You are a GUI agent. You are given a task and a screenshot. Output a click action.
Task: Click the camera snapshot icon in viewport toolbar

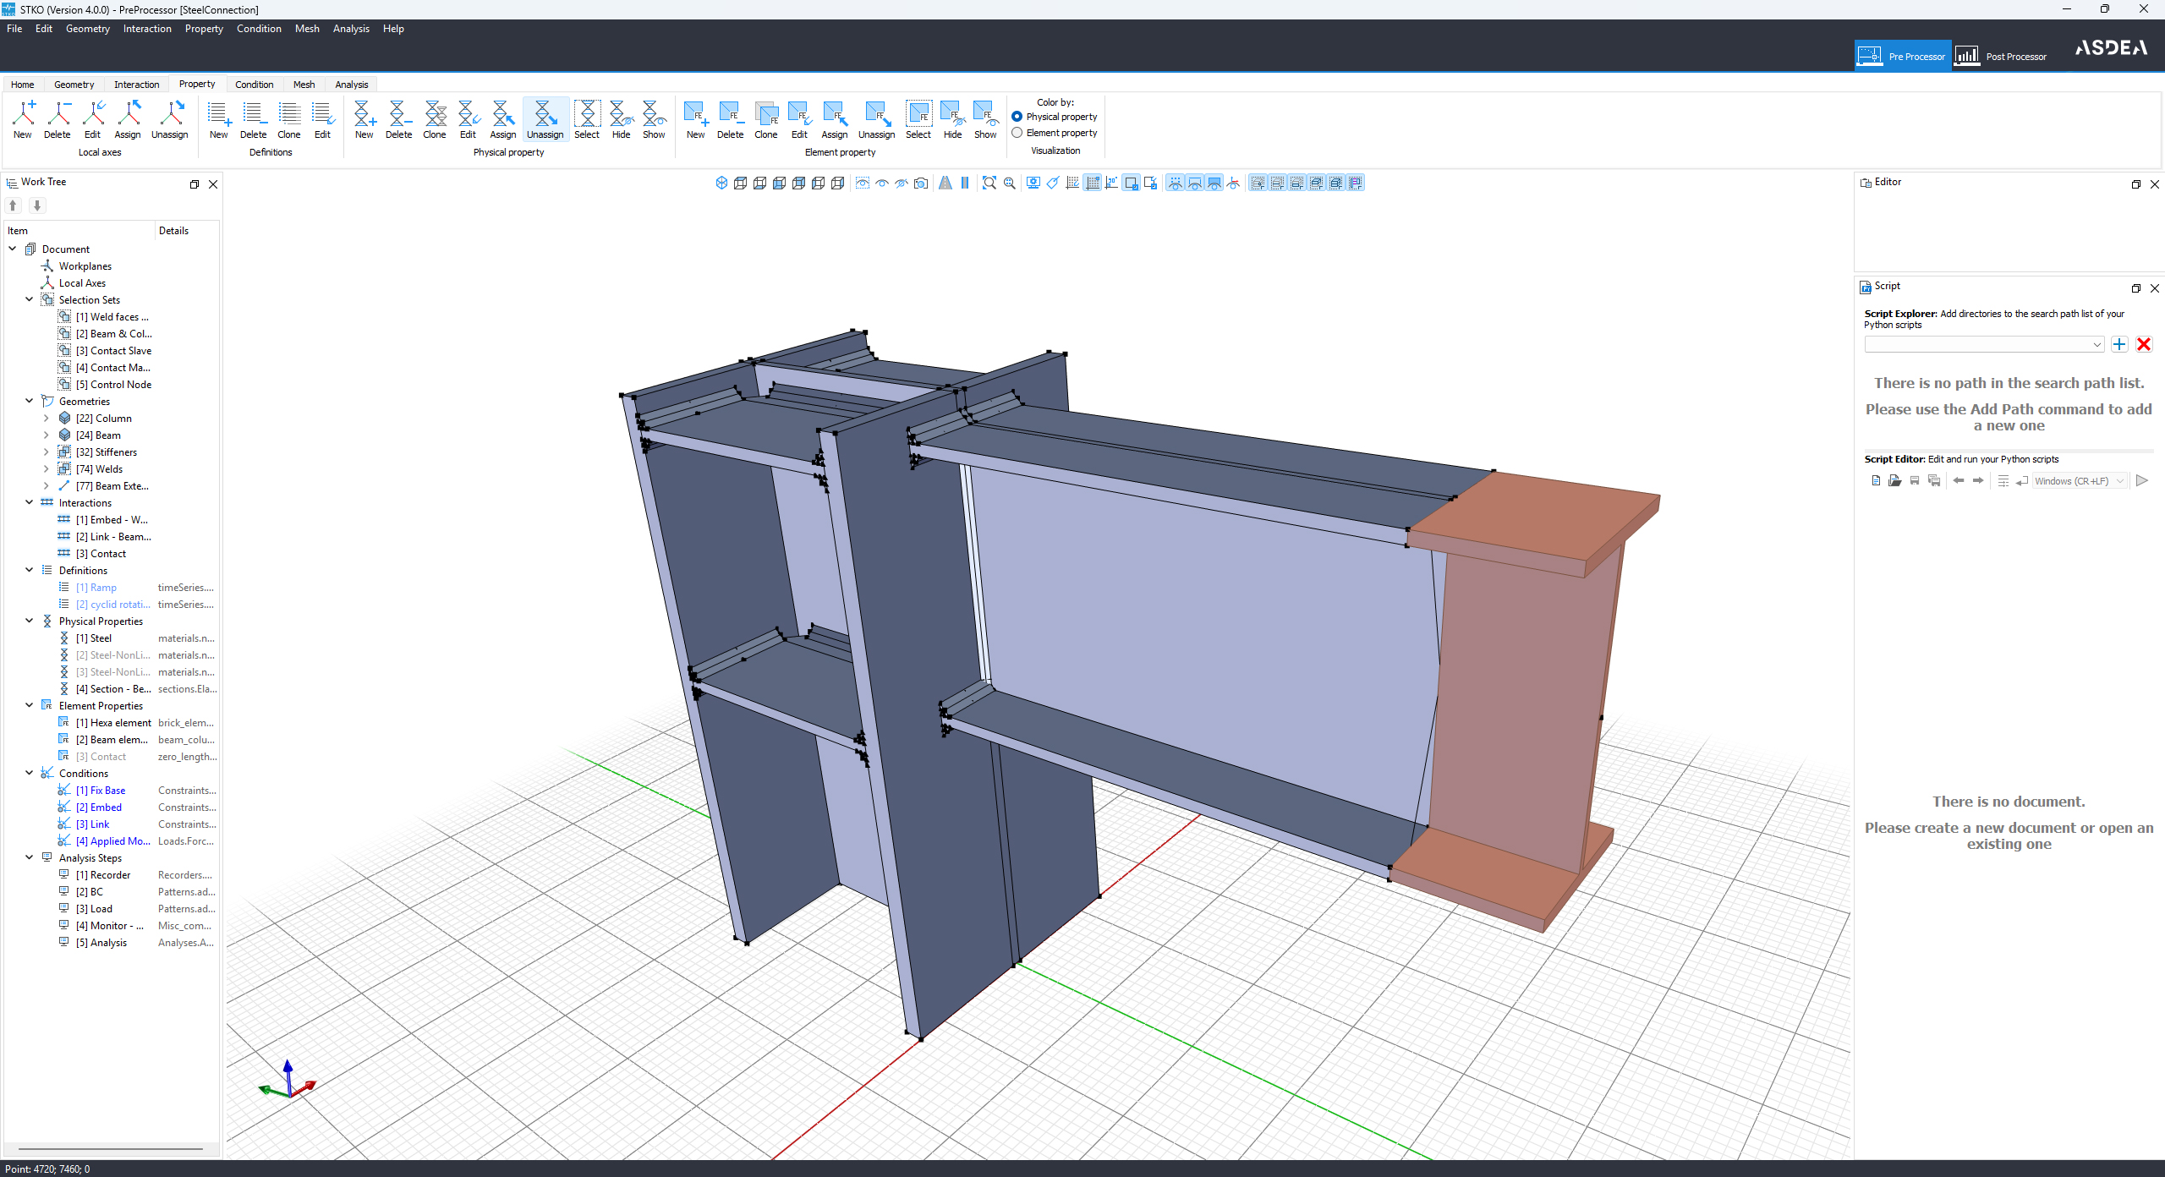pyautogui.click(x=922, y=183)
